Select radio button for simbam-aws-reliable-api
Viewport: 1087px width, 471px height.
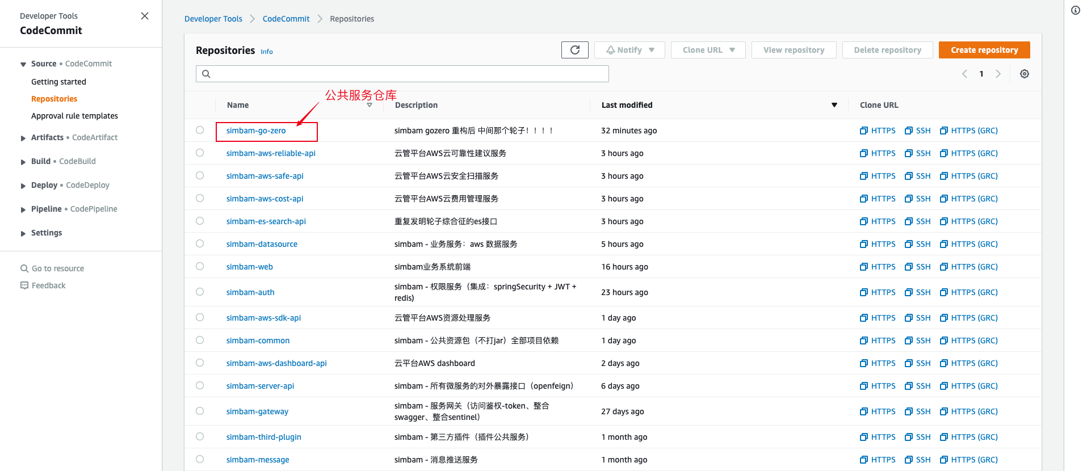click(200, 153)
